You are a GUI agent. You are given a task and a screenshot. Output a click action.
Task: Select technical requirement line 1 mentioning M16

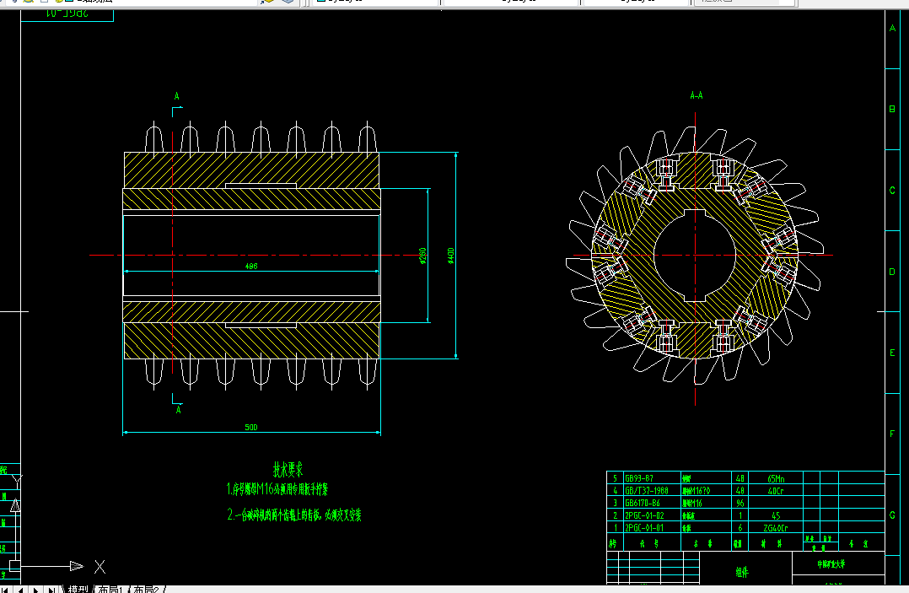pyautogui.click(x=277, y=489)
